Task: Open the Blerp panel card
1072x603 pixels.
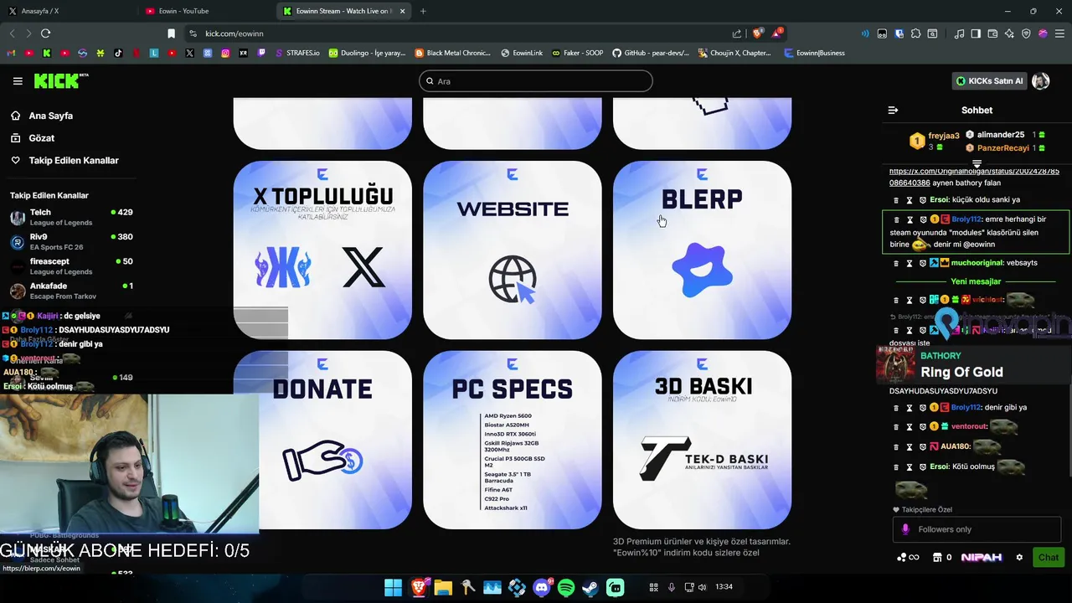Action: tap(702, 250)
